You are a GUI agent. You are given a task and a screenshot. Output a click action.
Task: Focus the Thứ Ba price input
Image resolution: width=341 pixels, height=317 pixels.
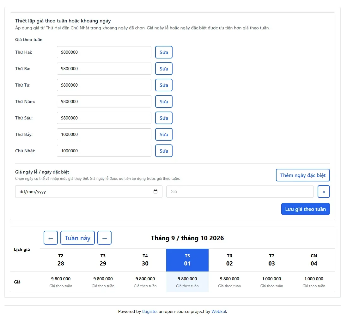point(104,69)
